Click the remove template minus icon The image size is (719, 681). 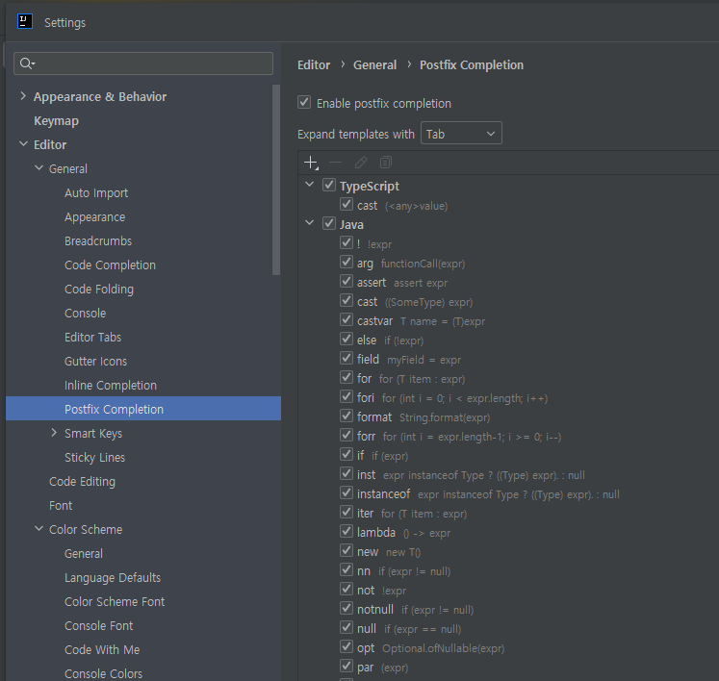pos(336,163)
